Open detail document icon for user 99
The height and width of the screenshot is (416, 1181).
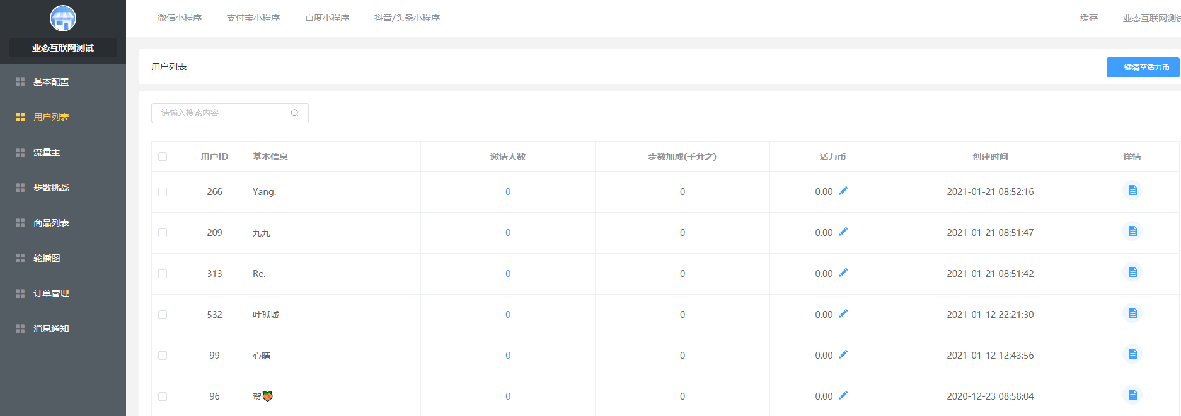point(1132,354)
